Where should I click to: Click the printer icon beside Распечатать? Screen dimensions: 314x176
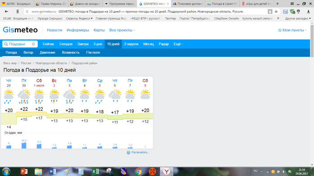pos(128,152)
